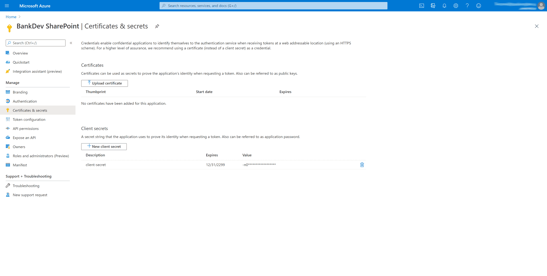Open the help question mark
Viewport: 547px width, 276px height.
[x=467, y=6]
